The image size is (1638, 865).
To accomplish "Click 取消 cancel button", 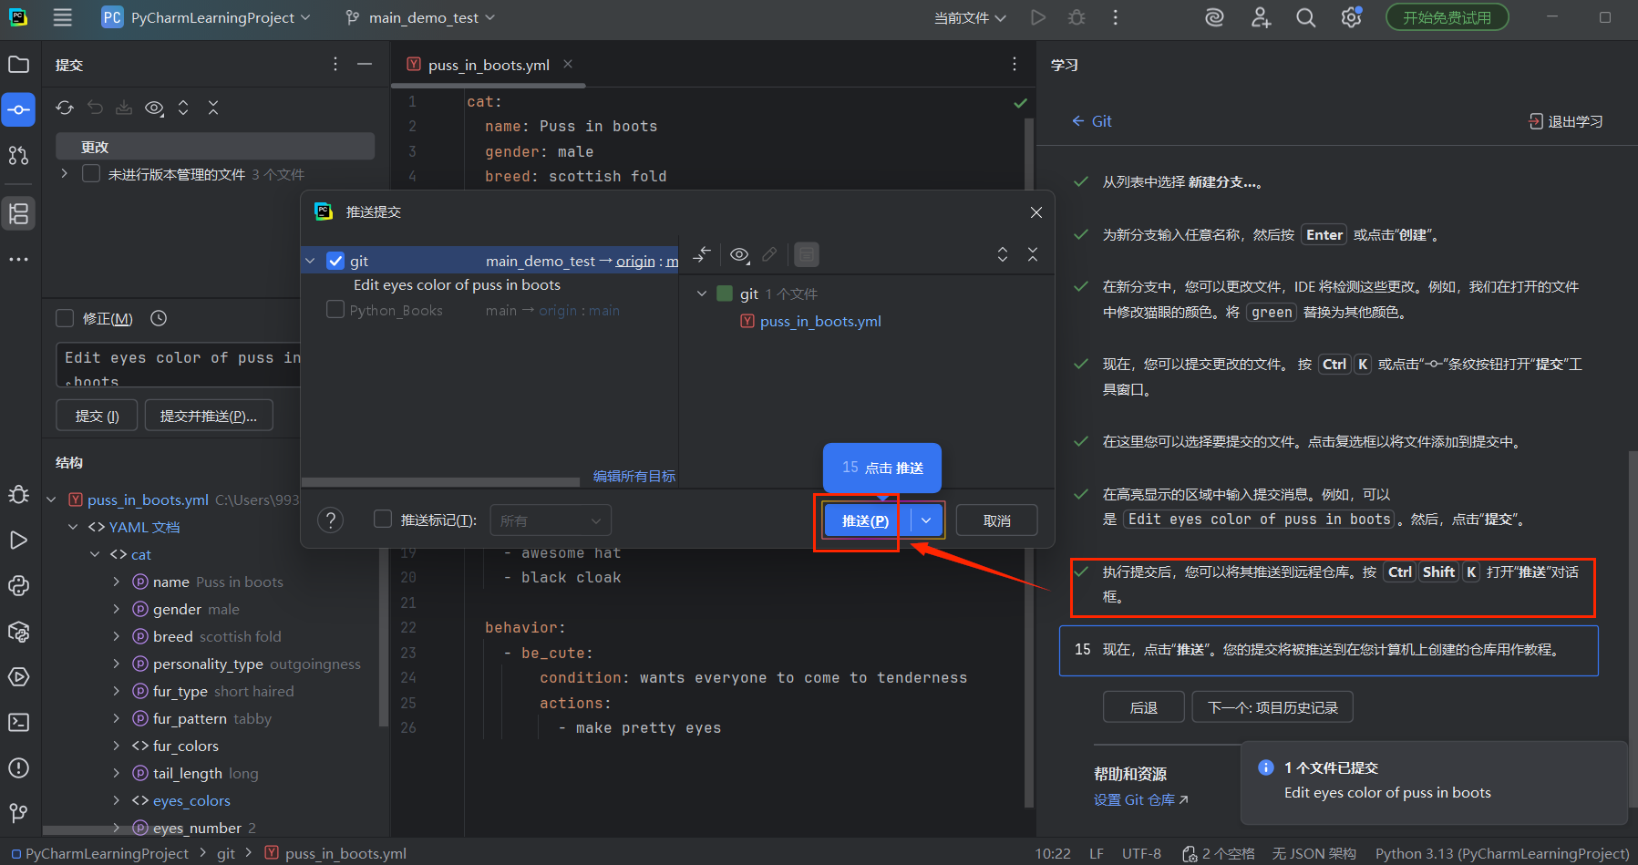I will (997, 520).
